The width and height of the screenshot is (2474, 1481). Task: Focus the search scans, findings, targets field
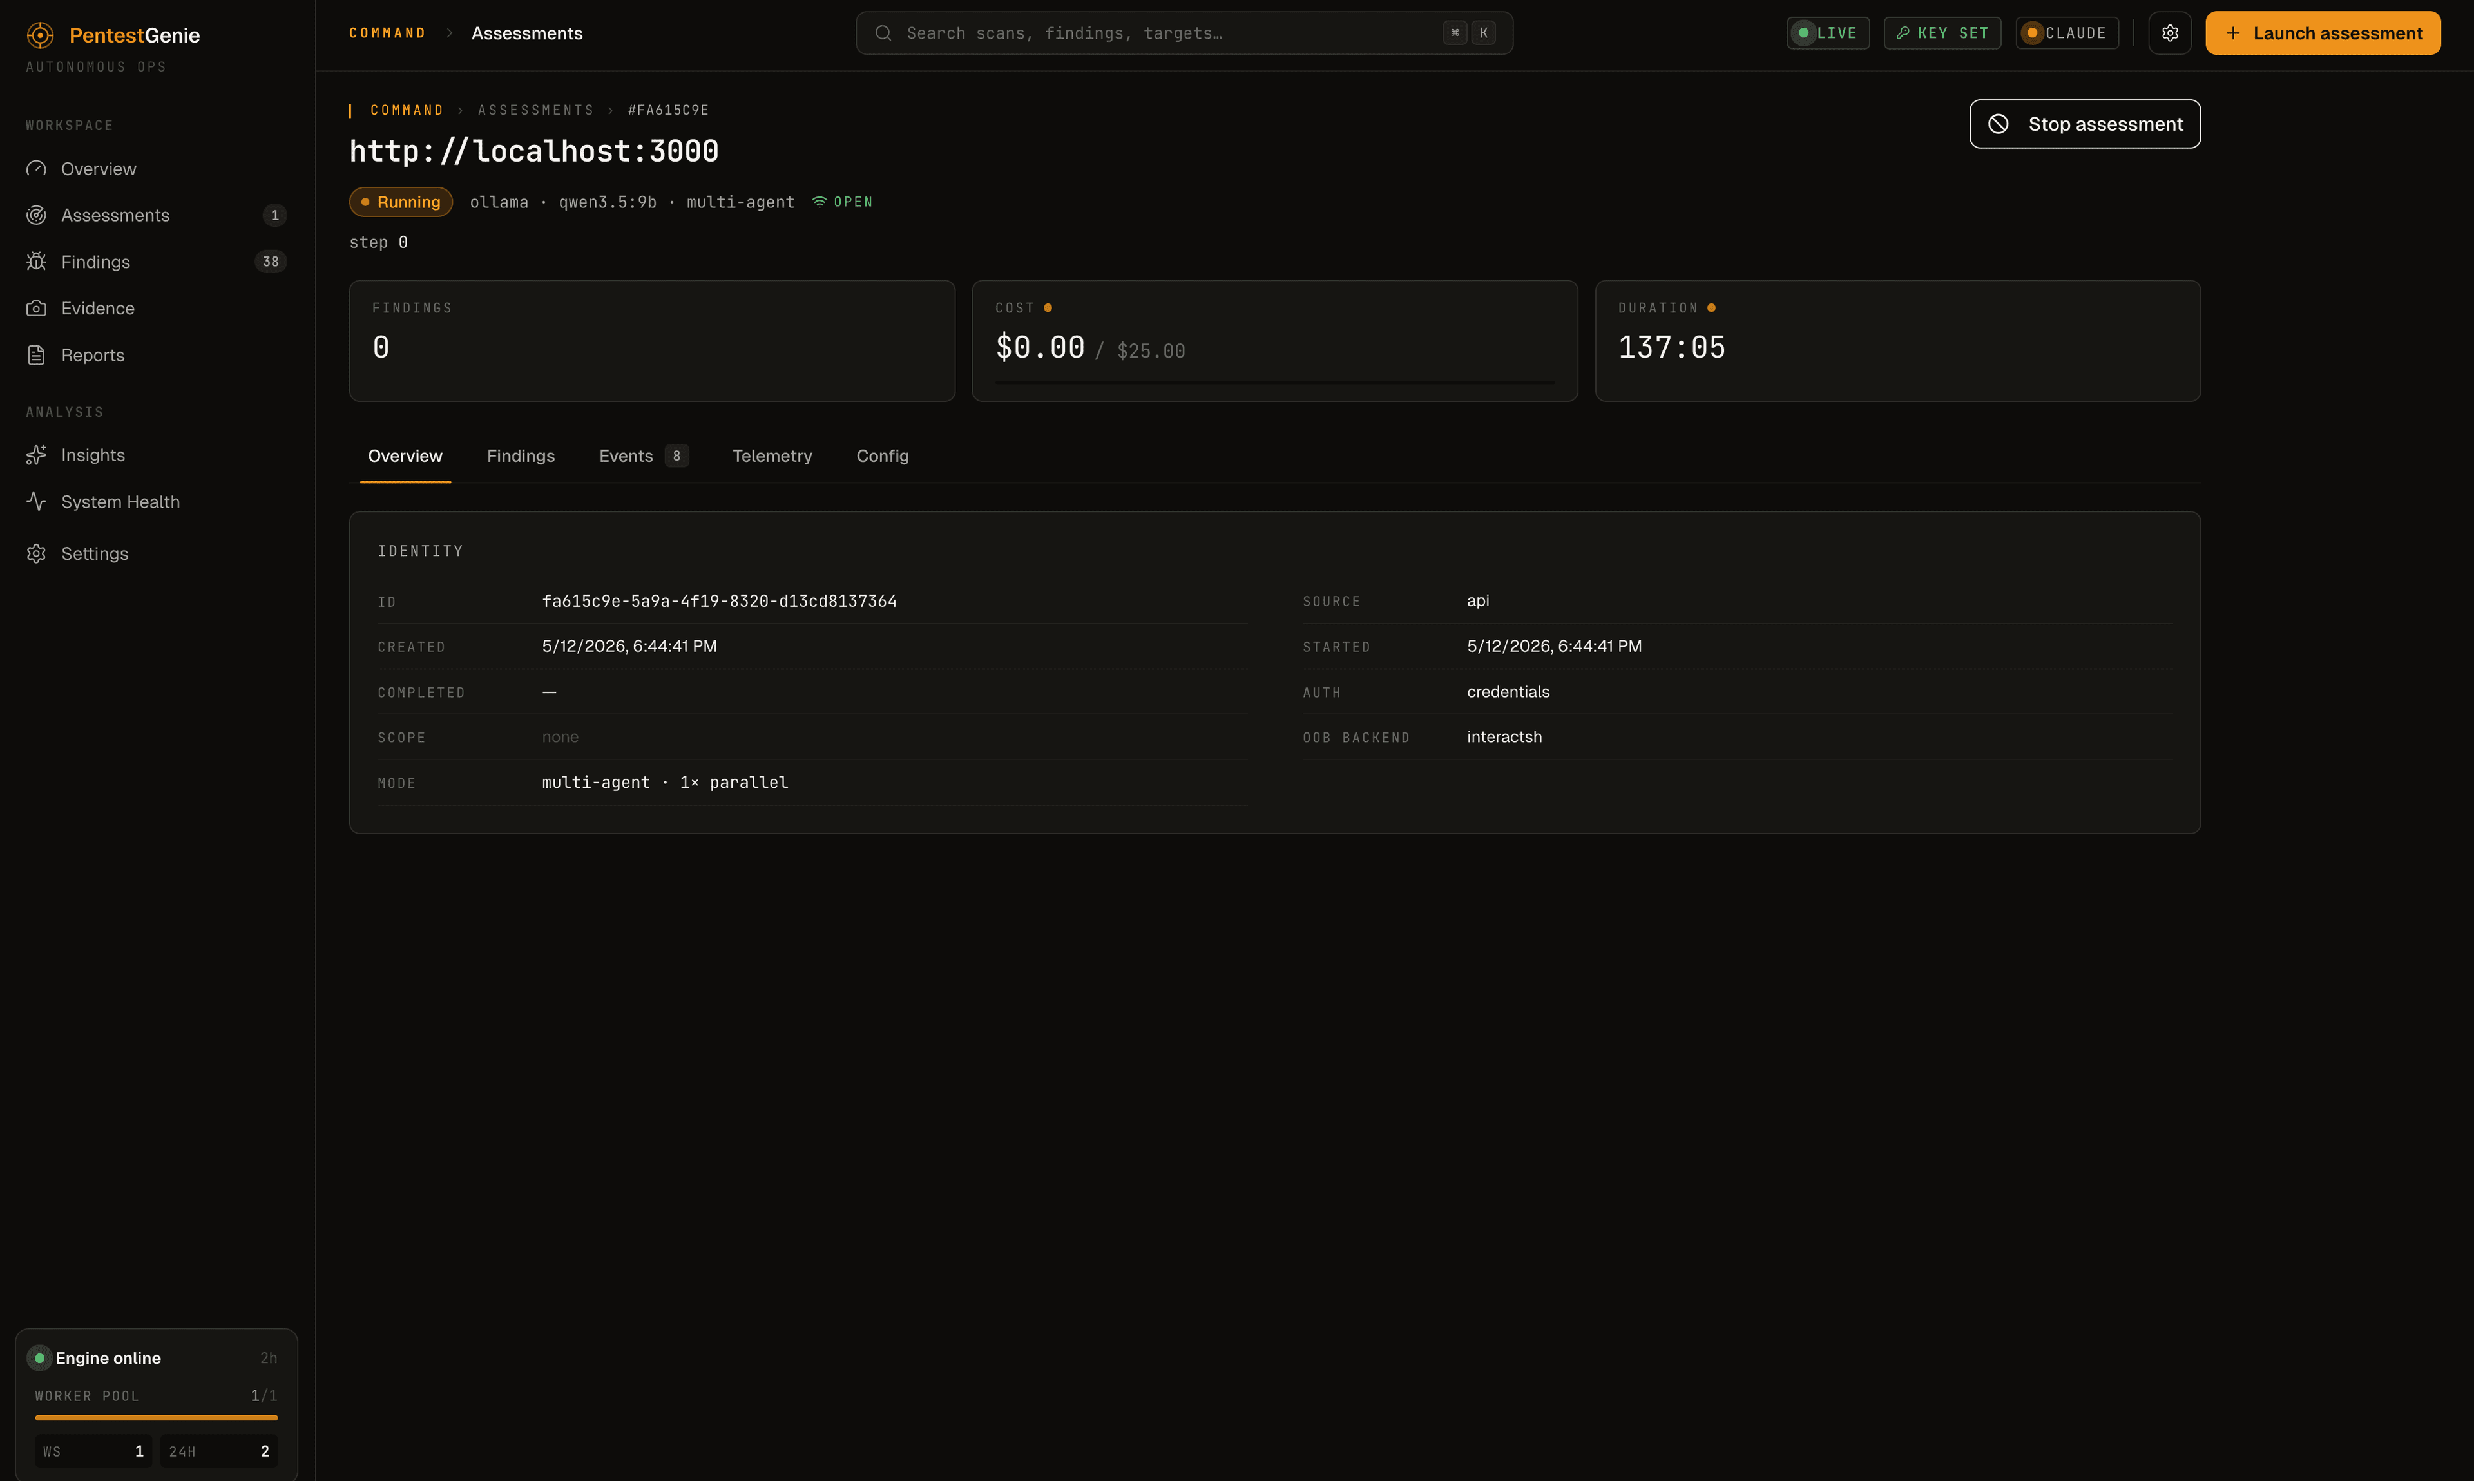pos(1185,33)
